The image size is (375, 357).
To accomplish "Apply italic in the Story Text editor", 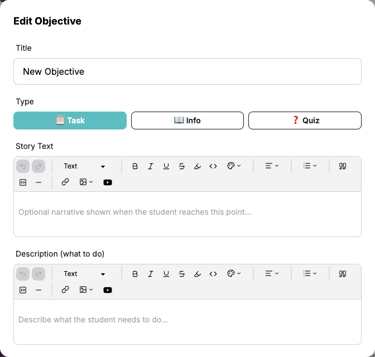I will [151, 166].
